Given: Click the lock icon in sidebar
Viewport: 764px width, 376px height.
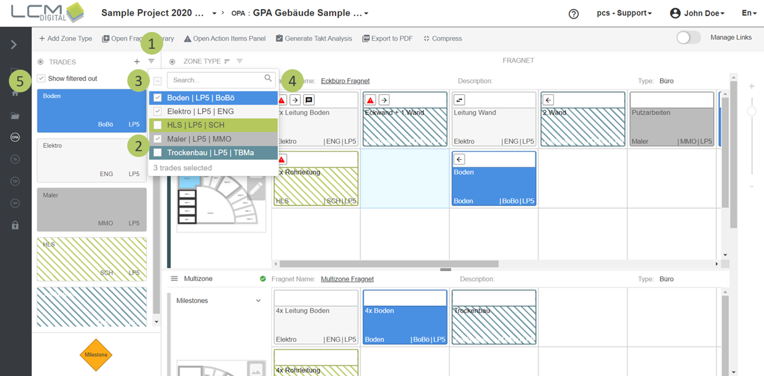Looking at the screenshot, I should (15, 225).
